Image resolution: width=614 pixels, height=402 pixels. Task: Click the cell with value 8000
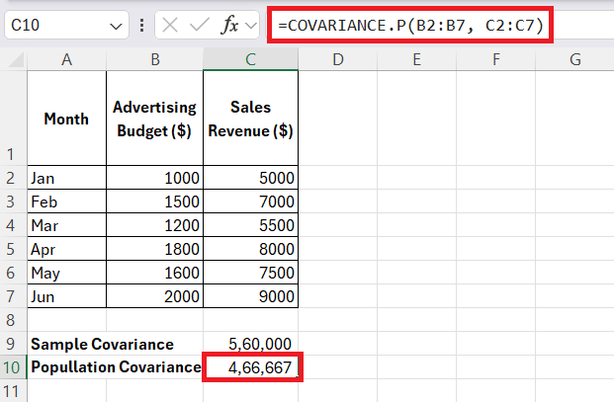pos(250,249)
